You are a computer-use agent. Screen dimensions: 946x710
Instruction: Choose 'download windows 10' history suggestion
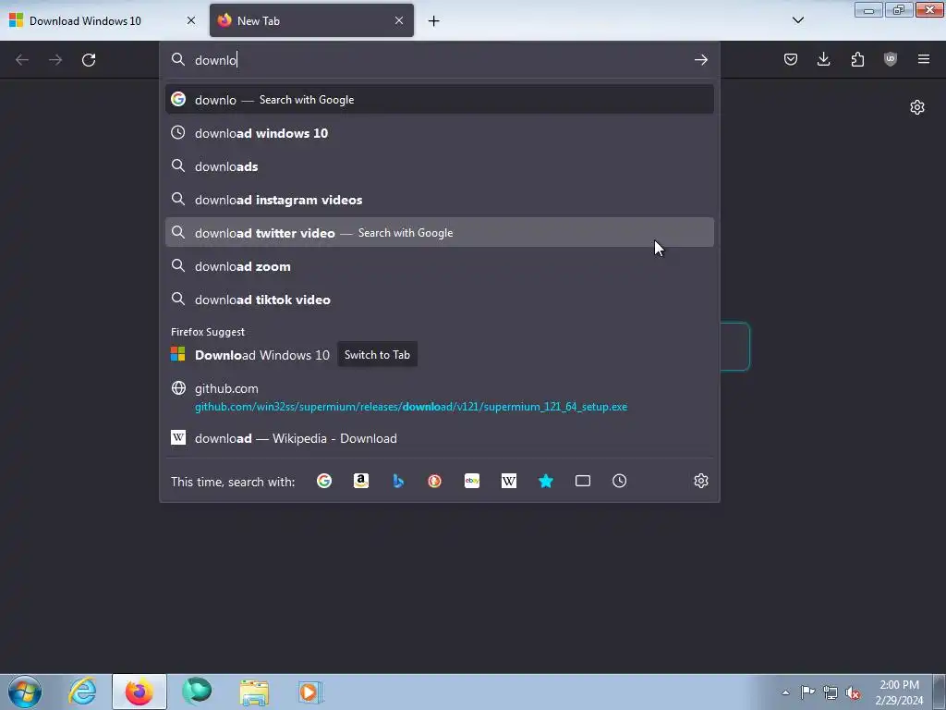pos(439,133)
